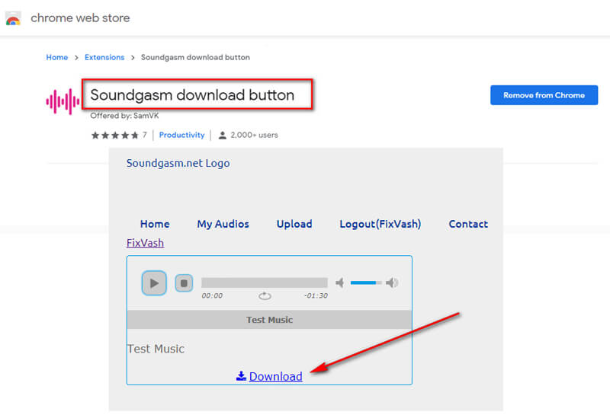Adjust the blue volume slider
This screenshot has width=610, height=418.
(366, 282)
